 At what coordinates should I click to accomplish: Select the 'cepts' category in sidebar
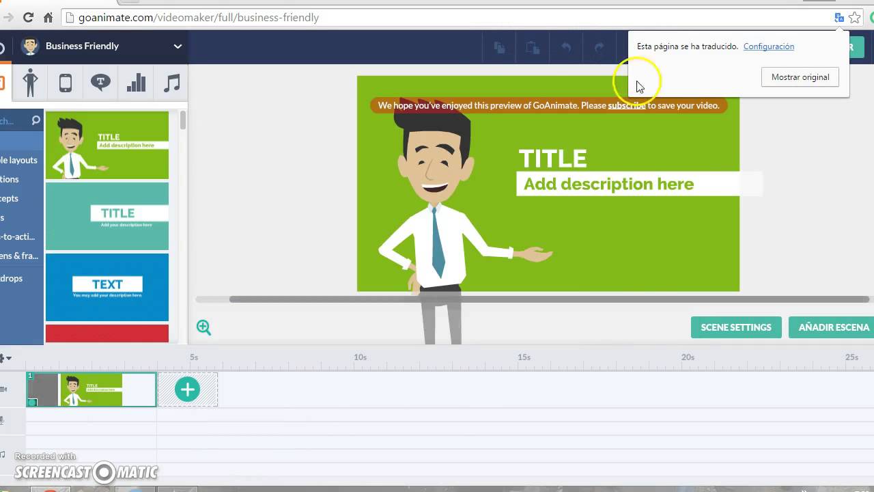pyautogui.click(x=10, y=198)
